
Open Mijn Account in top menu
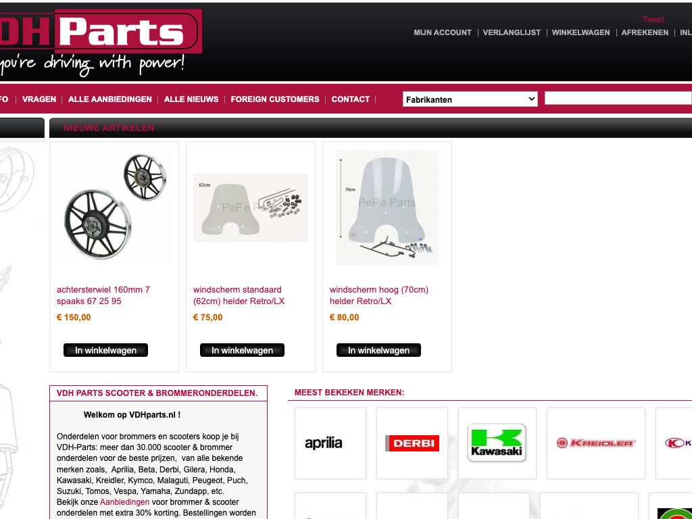[x=443, y=32]
